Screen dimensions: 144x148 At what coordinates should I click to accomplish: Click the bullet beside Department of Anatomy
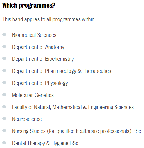4,47
